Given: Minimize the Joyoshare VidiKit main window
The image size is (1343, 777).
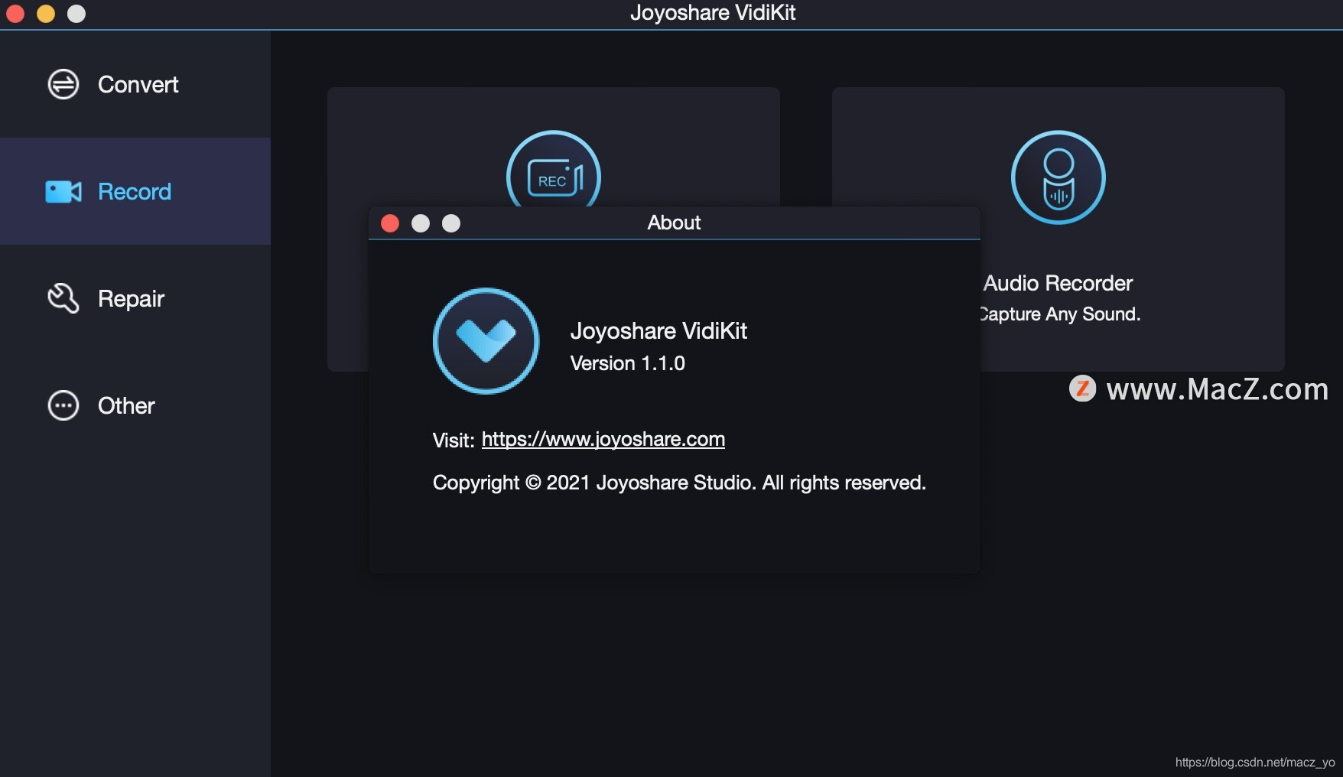Looking at the screenshot, I should point(46,13).
